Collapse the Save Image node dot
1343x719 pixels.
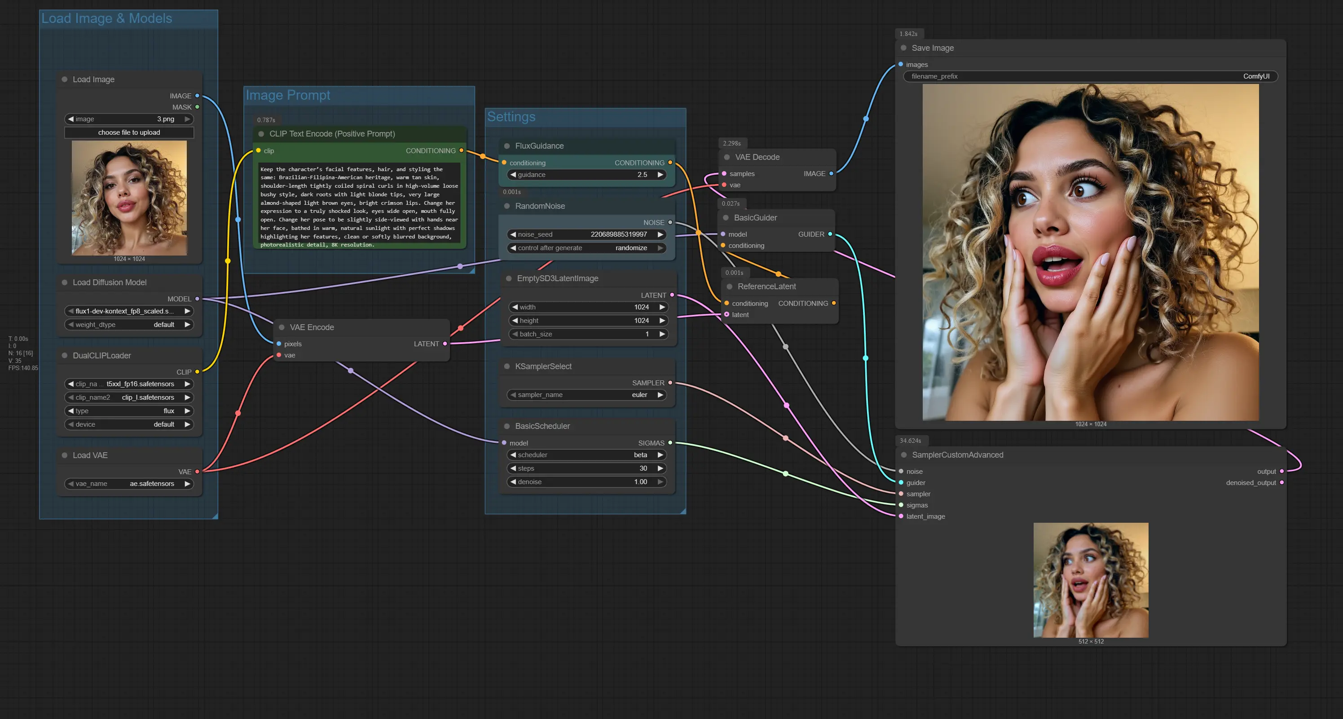click(x=903, y=48)
